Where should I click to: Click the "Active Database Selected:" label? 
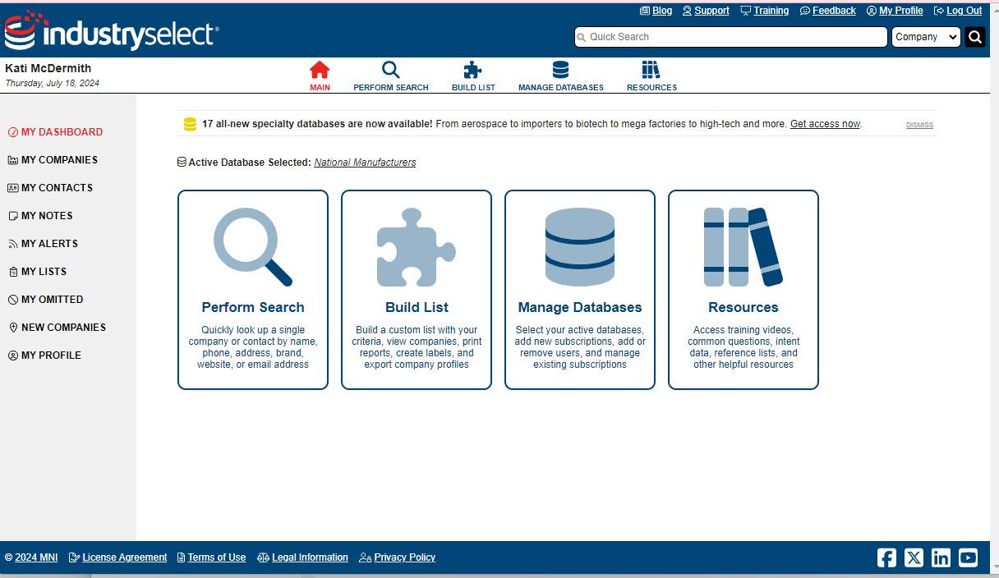[250, 163]
